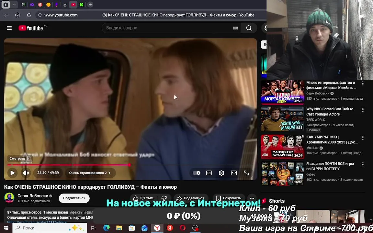Open options menu for Мортал Комбат video
The height and width of the screenshot is (233, 373).
coord(363,83)
